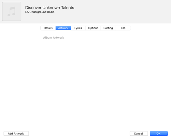Open the Lyrics tab
The width and height of the screenshot is (171, 139).
click(78, 28)
